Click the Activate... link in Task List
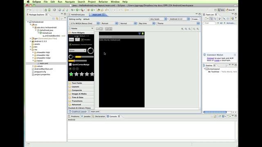262x147 pixels. (231, 23)
